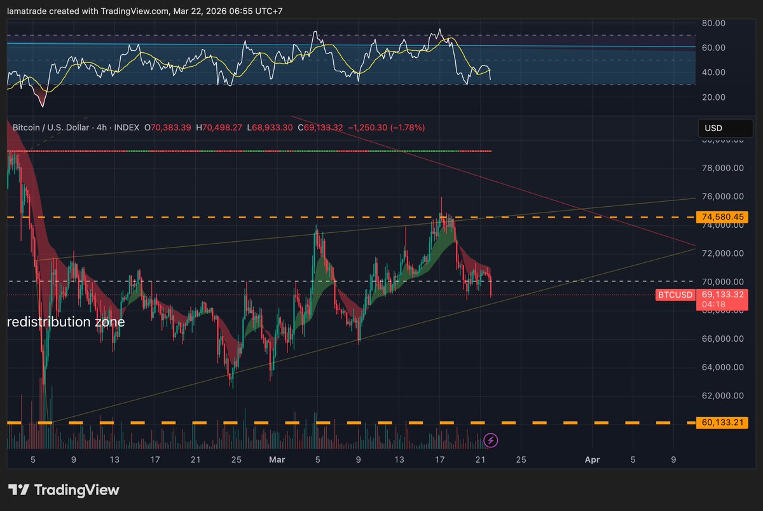Click the Mar label on time axis
The width and height of the screenshot is (763, 511).
tap(276, 458)
